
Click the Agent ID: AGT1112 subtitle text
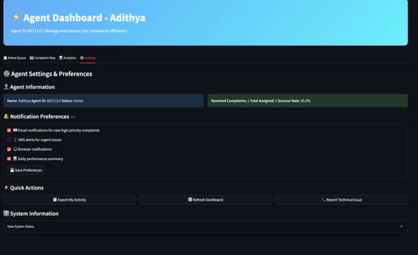tap(69, 31)
